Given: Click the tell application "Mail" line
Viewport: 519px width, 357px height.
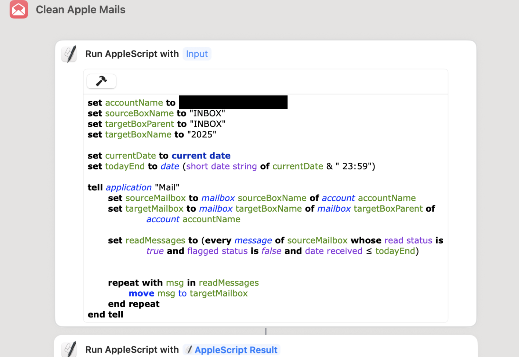Looking at the screenshot, I should (x=134, y=188).
